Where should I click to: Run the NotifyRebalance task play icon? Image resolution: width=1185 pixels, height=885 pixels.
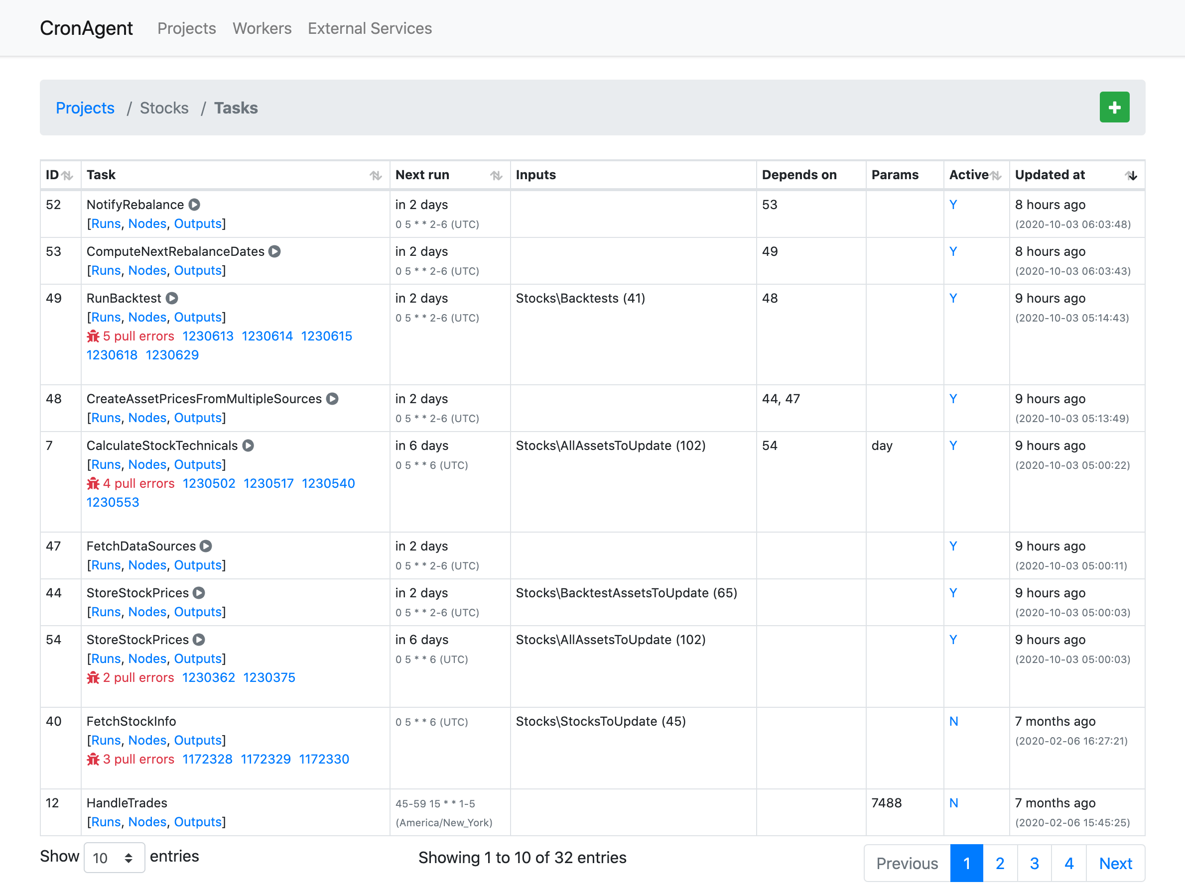tap(194, 205)
